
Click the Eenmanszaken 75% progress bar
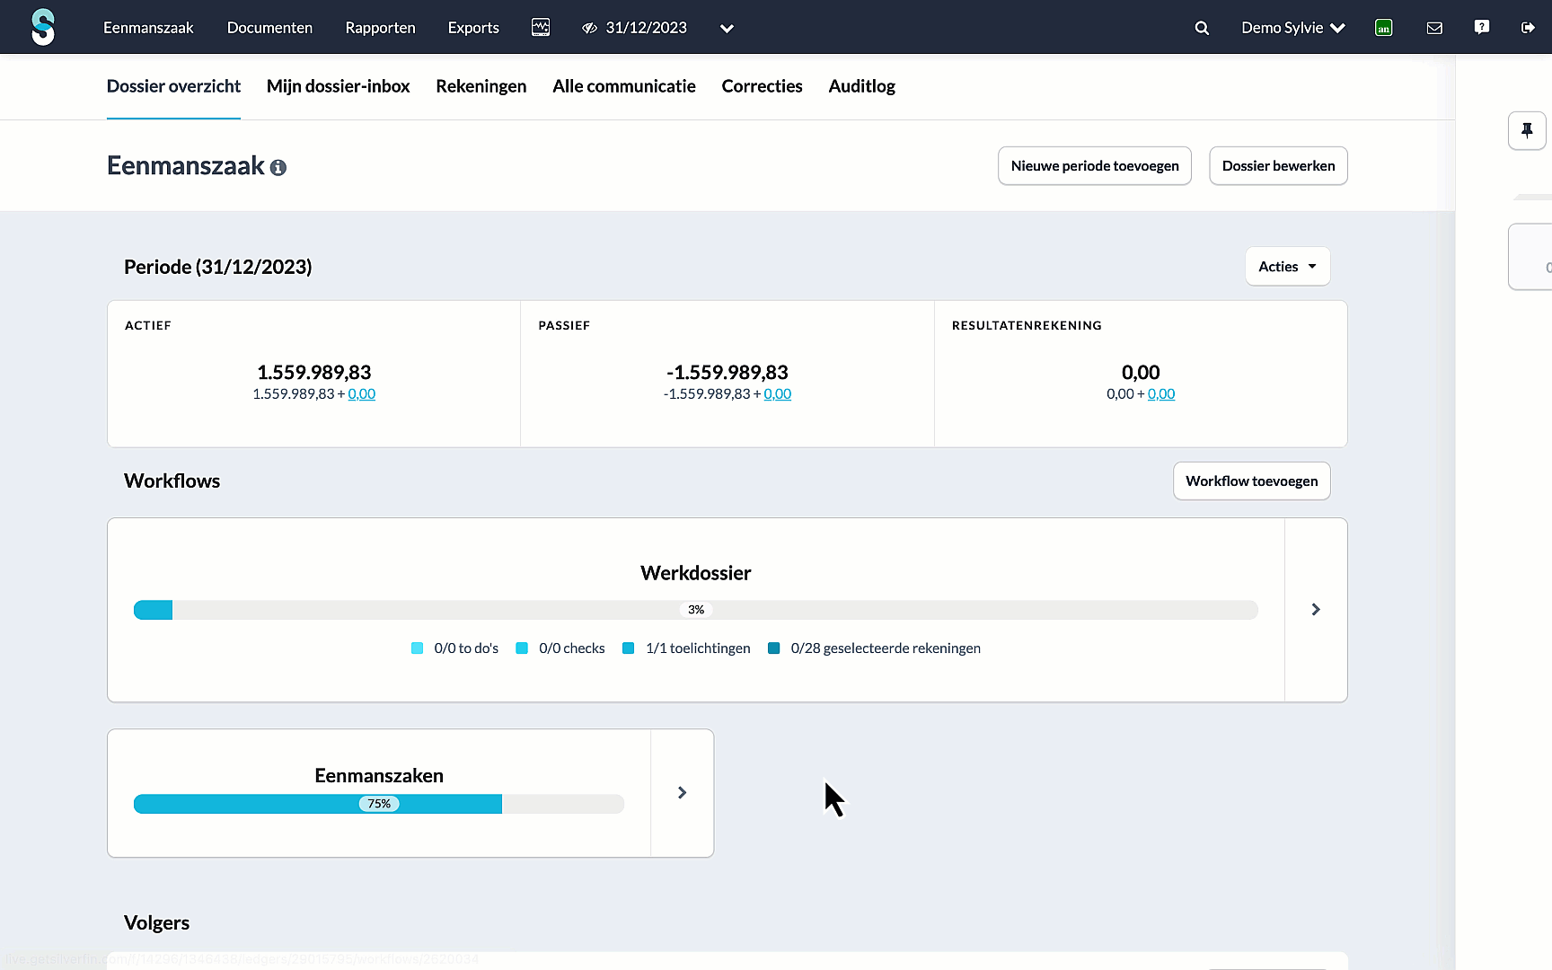pos(379,804)
